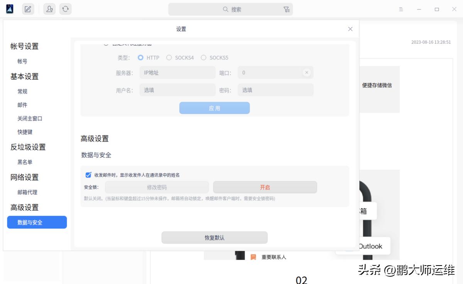Click the contacts icon in the toolbar
Viewport: 463px width, 284px height.
49,8
